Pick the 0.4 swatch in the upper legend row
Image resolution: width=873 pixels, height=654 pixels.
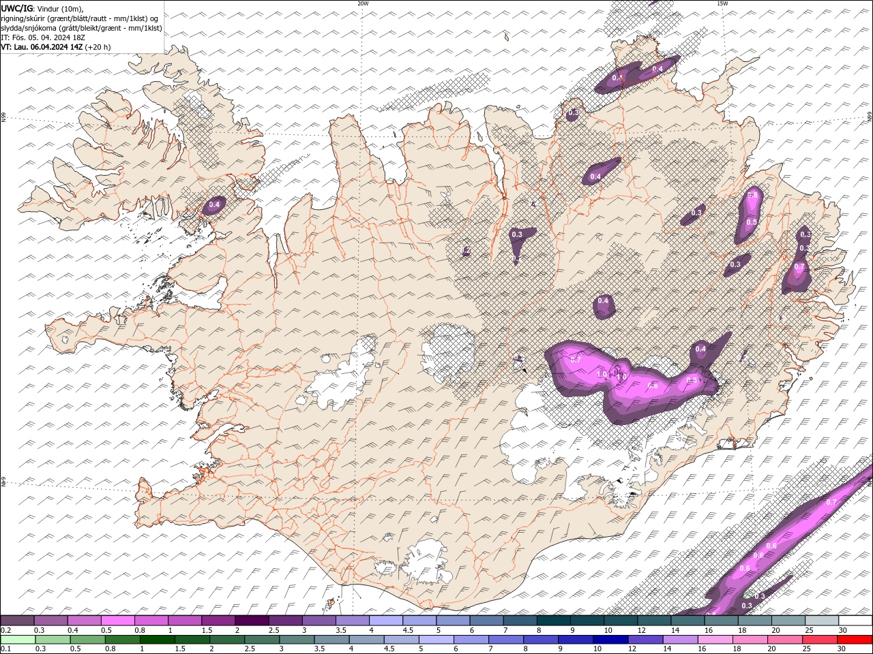click(x=84, y=620)
